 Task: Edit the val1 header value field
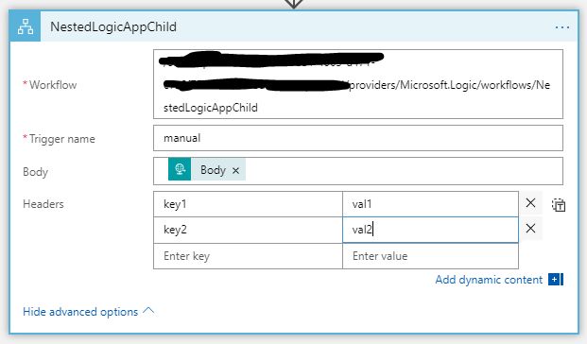[x=430, y=204]
